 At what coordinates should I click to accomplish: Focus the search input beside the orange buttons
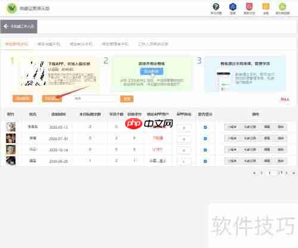(94, 98)
